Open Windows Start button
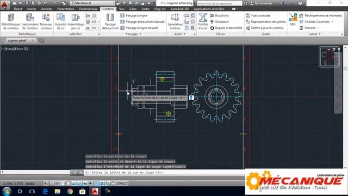The height and width of the screenshot is (196, 348). tap(7, 191)
